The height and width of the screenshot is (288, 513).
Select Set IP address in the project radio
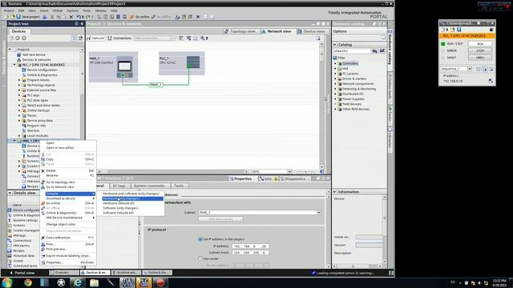tap(200, 239)
